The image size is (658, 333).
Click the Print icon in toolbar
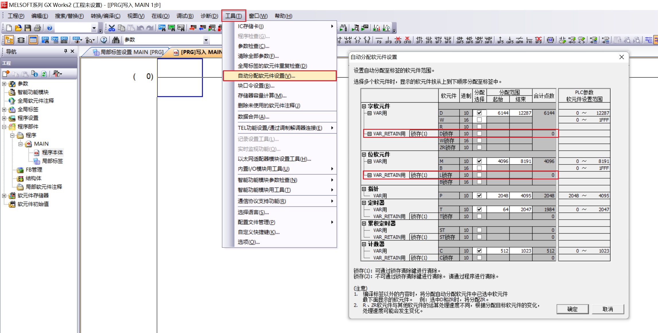click(x=37, y=28)
